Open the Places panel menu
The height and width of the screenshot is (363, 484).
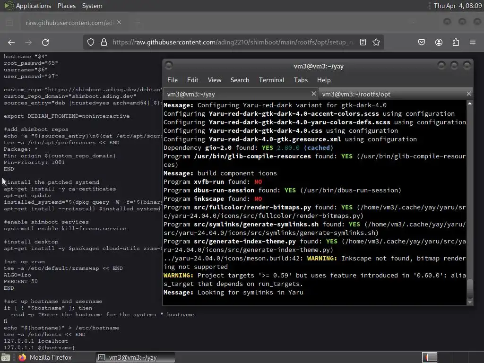[67, 6]
